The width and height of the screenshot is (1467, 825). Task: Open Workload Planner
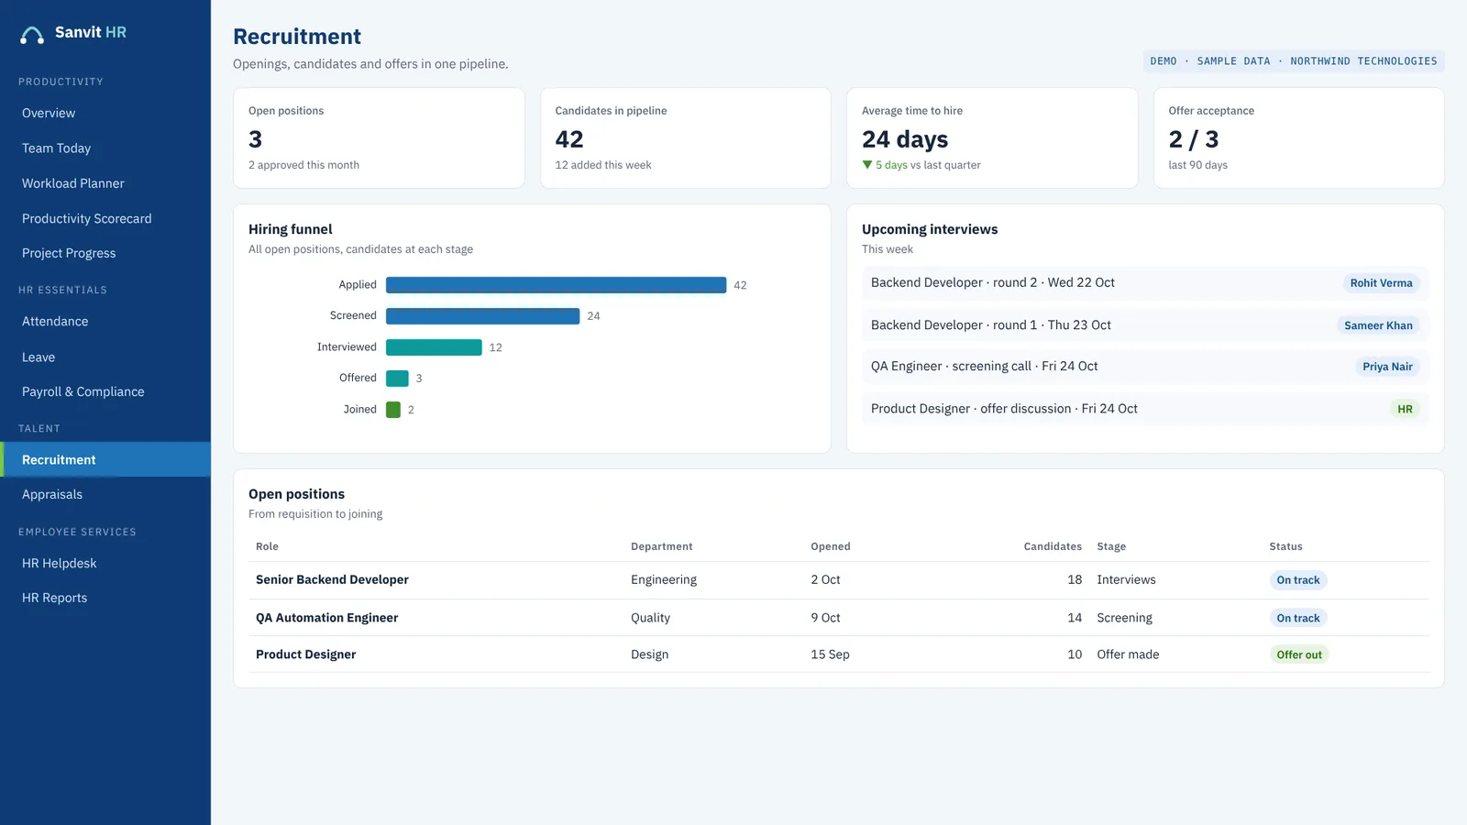pyautogui.click(x=72, y=183)
